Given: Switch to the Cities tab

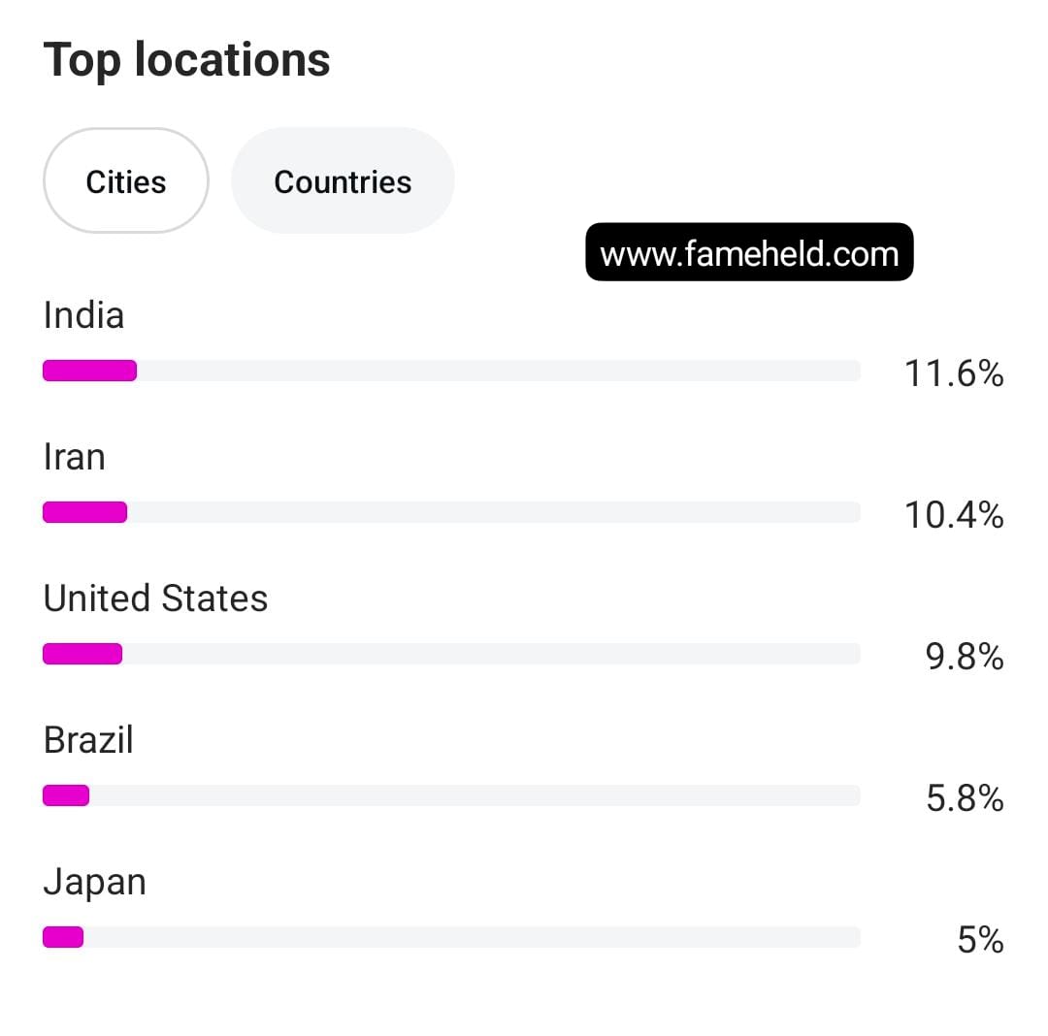Looking at the screenshot, I should (x=126, y=181).
